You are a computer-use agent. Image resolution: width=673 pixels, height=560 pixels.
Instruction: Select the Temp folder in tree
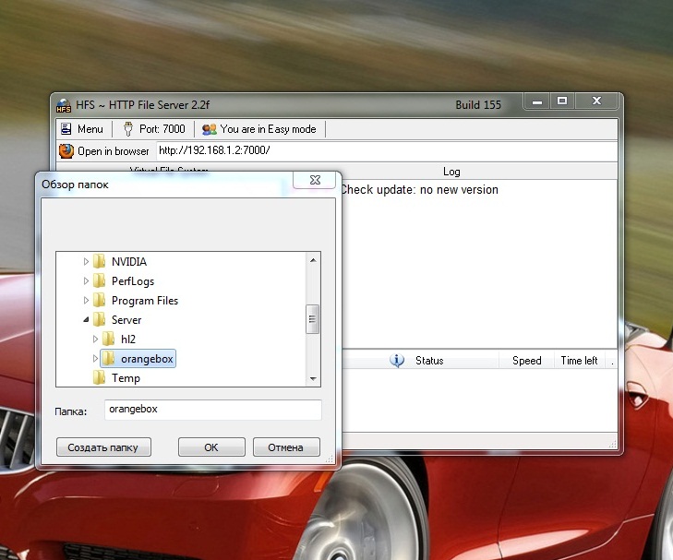click(x=126, y=378)
